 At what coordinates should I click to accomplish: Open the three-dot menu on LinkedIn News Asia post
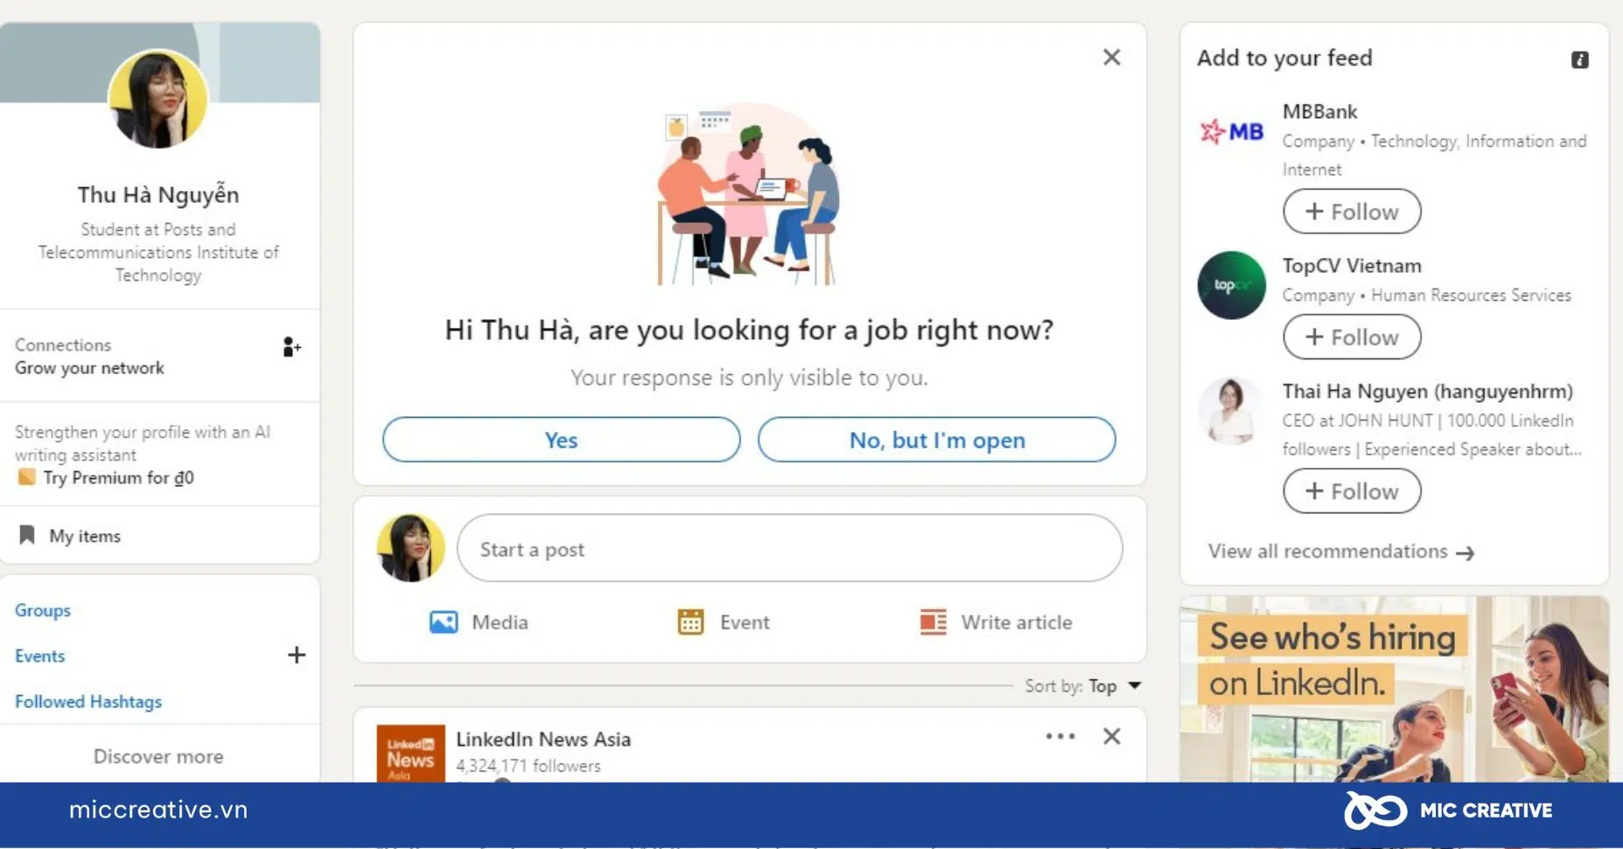coord(1060,736)
